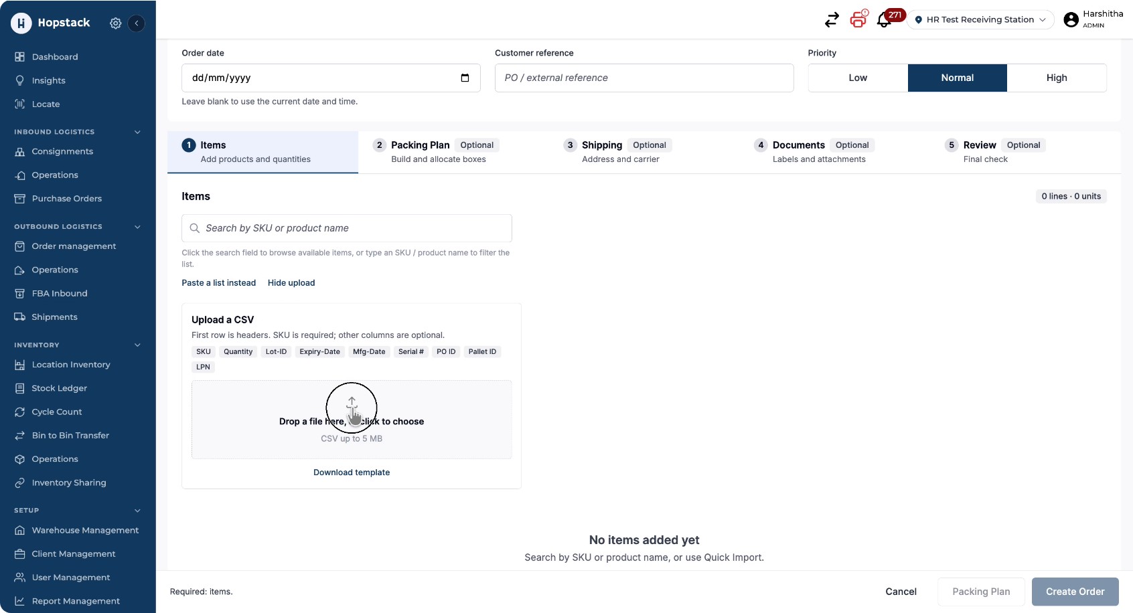Open the Harshitha admin profile avatar
The height and width of the screenshot is (613, 1133).
1071,20
